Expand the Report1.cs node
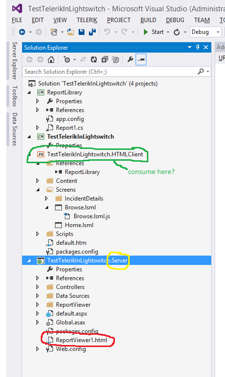Image resolution: width=225 pixels, height=377 pixels. pyautogui.click(x=38, y=128)
